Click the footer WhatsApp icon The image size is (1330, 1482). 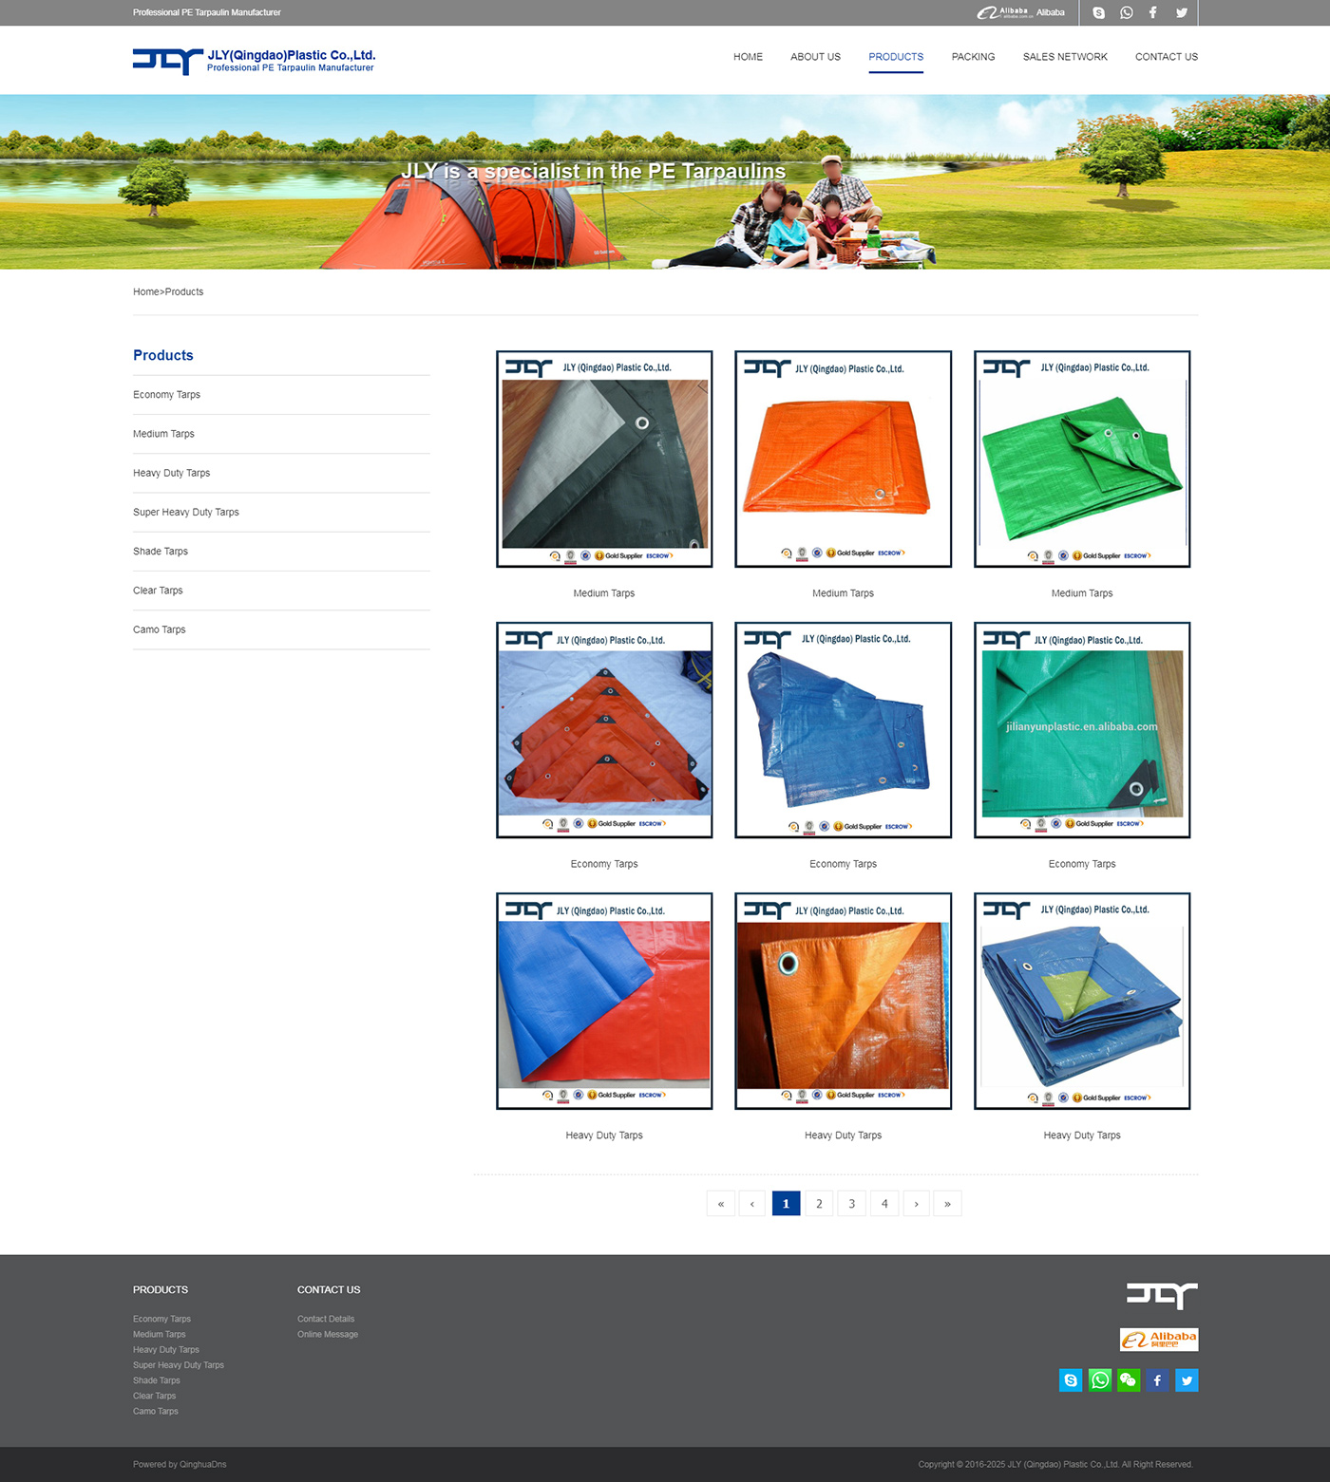[1100, 1380]
